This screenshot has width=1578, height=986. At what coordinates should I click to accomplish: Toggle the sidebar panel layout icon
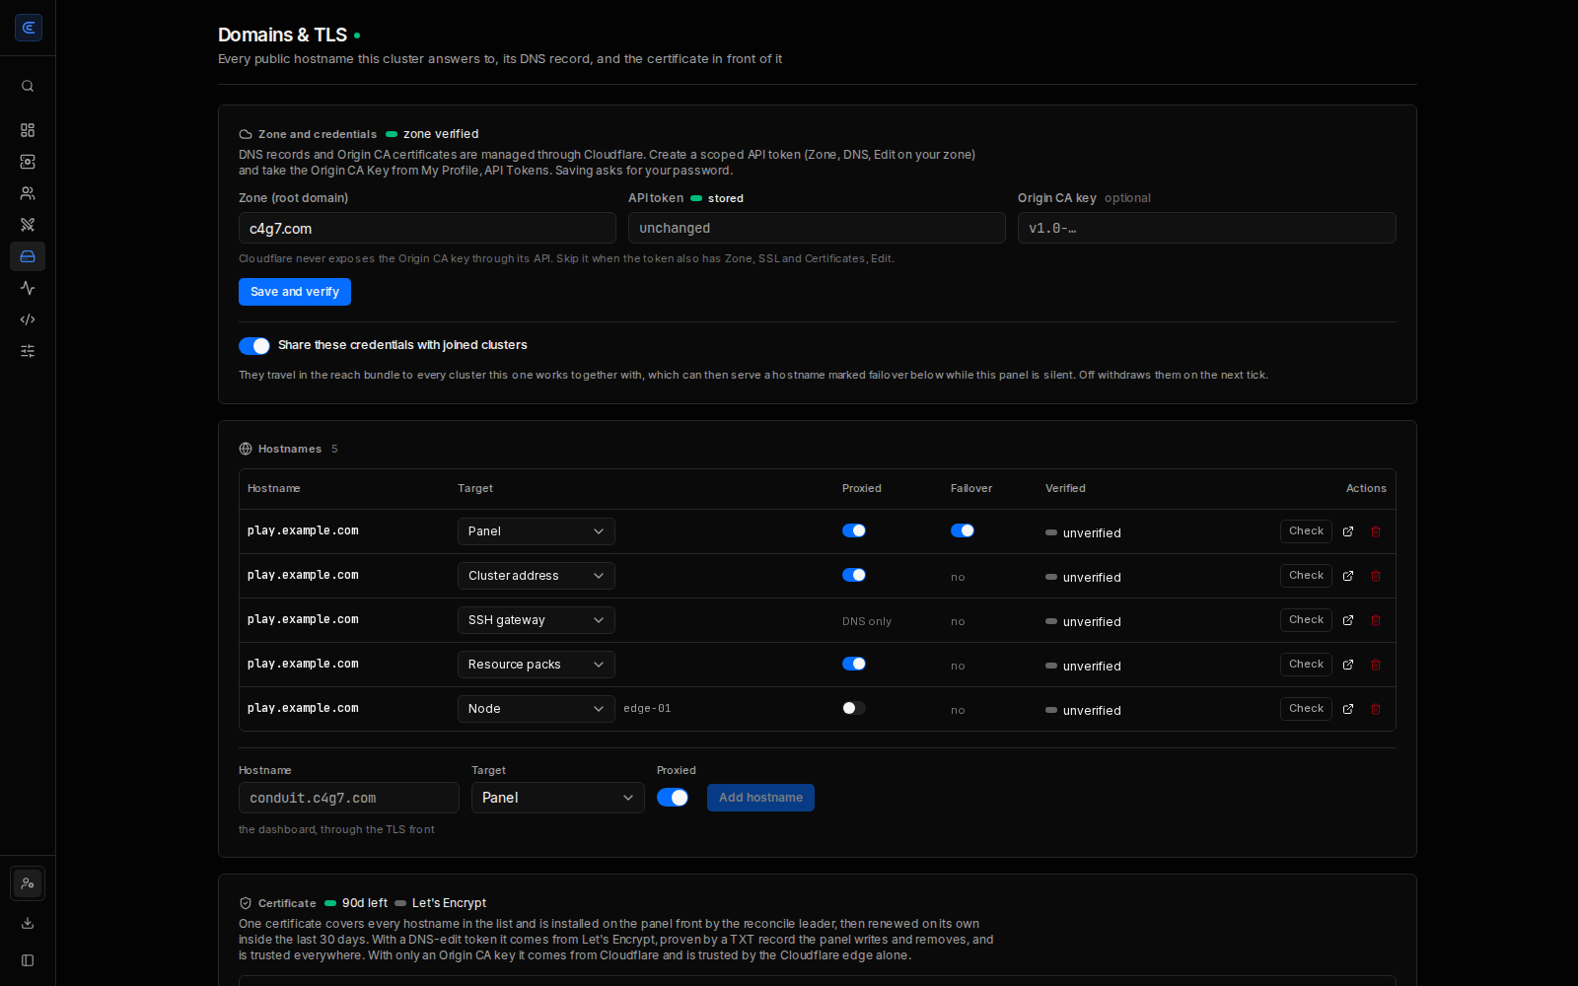click(28, 960)
